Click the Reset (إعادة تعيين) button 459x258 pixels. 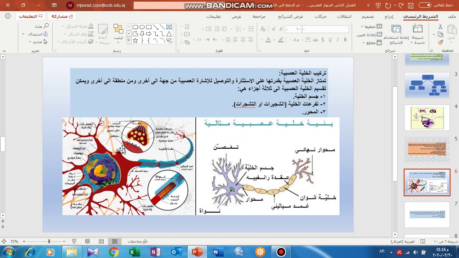(x=370, y=35)
